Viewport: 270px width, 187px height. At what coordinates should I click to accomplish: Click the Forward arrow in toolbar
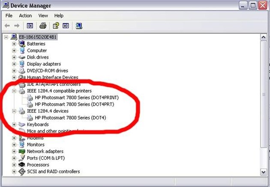(17, 26)
